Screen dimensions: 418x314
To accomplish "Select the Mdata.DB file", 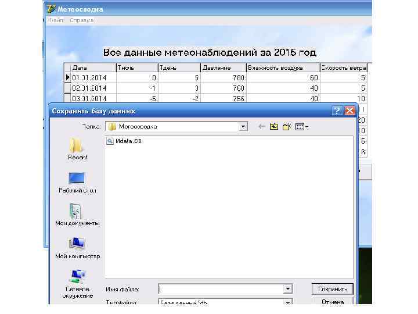I will click(124, 141).
